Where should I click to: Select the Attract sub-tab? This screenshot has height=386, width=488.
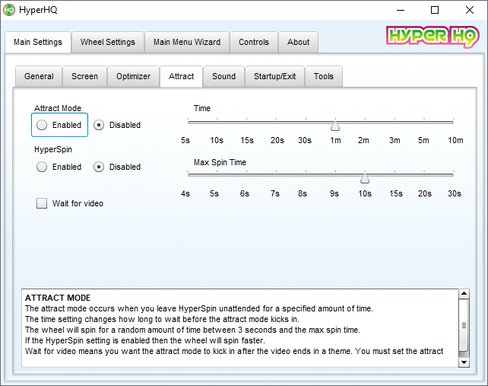(181, 76)
